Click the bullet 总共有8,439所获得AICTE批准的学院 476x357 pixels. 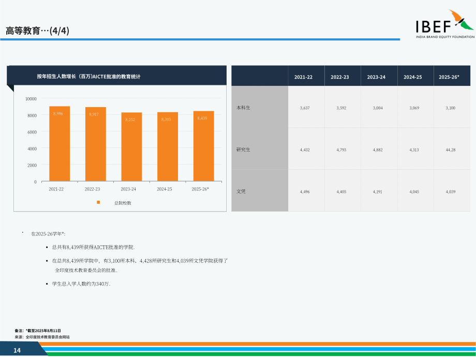(93, 247)
